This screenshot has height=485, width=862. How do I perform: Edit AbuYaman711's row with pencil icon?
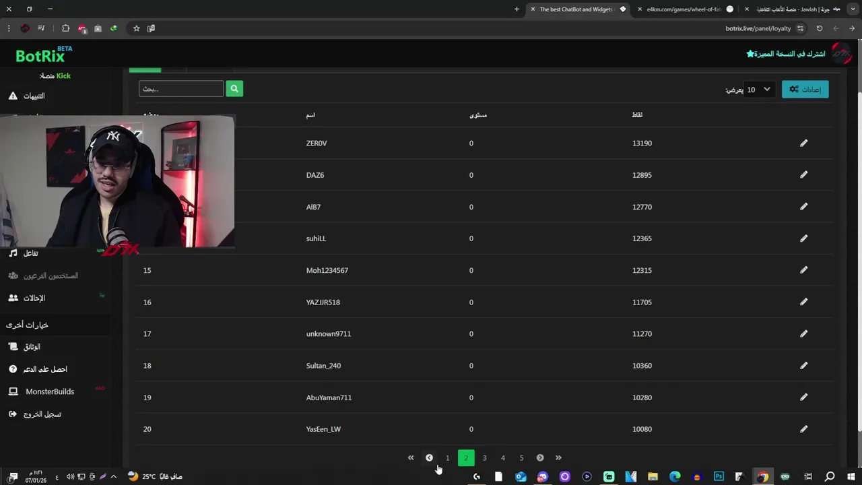(803, 397)
